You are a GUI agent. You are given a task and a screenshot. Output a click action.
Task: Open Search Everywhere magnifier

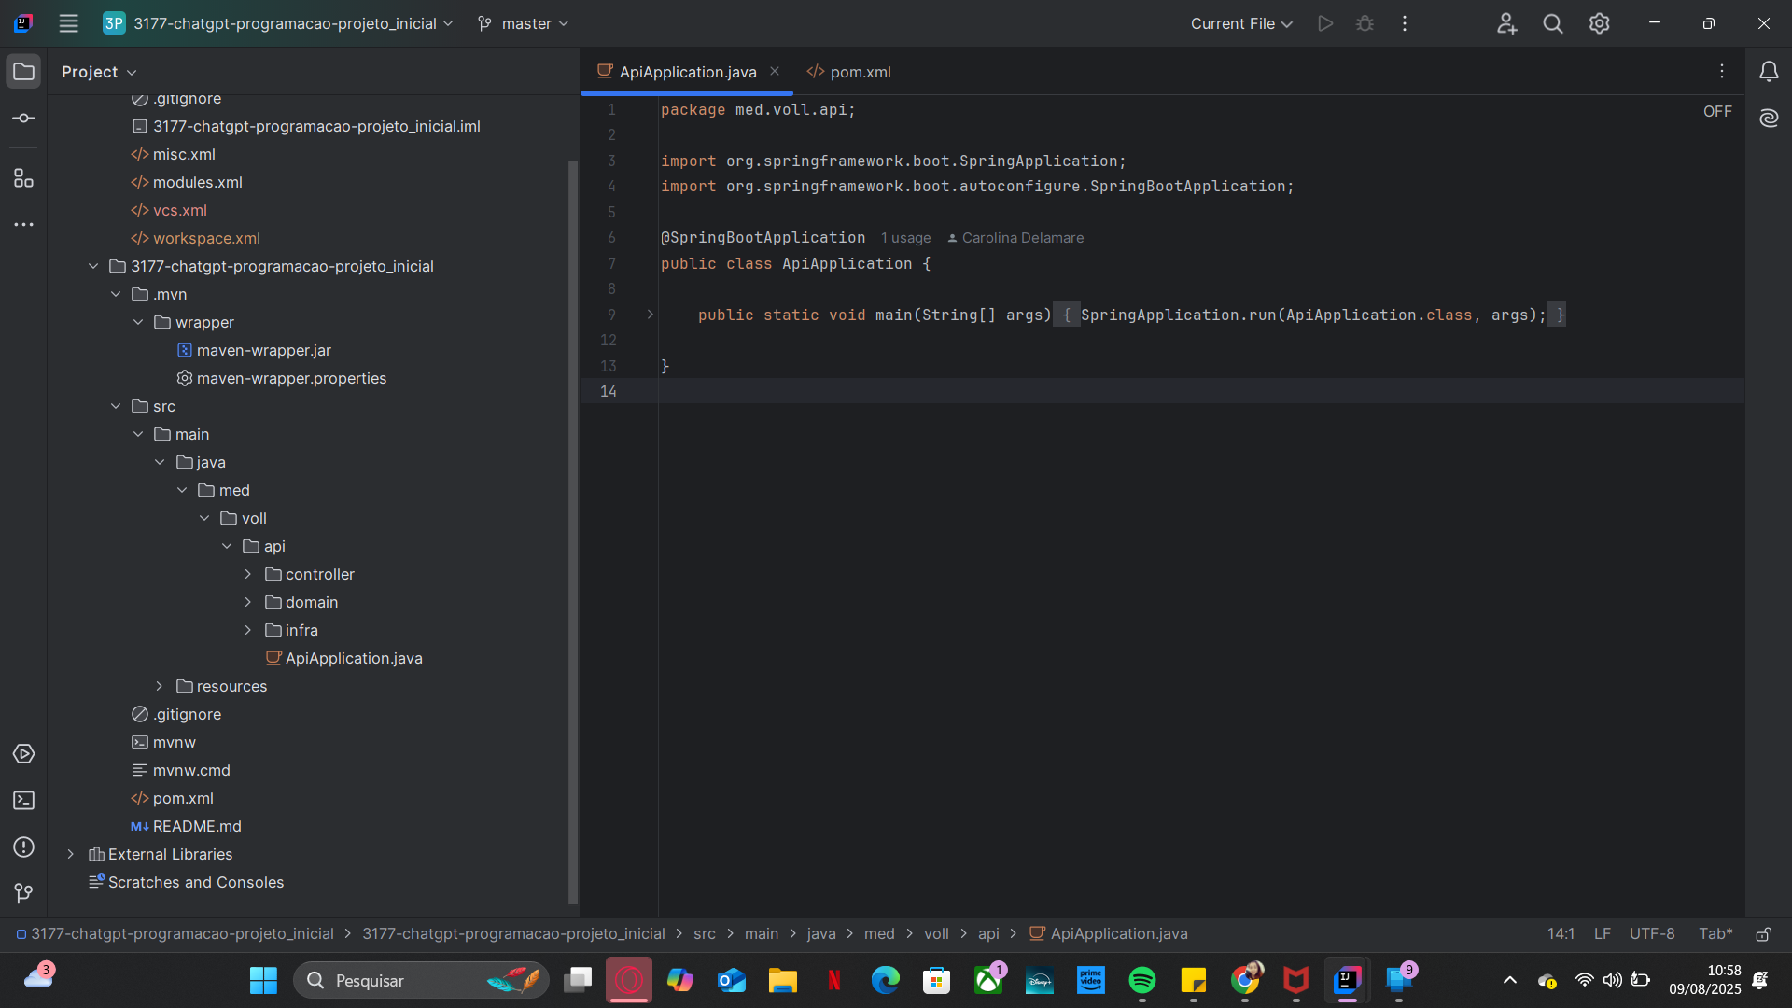tap(1553, 23)
